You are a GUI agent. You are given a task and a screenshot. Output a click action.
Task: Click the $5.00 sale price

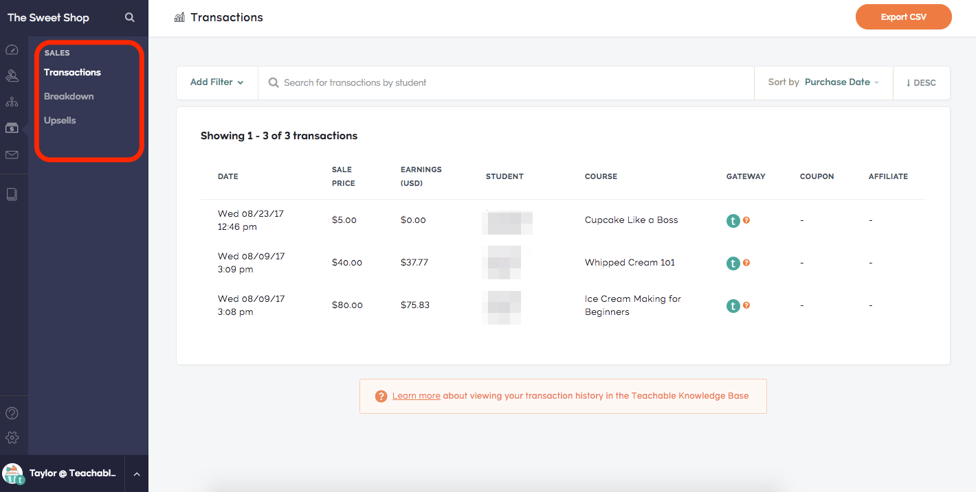(x=344, y=220)
